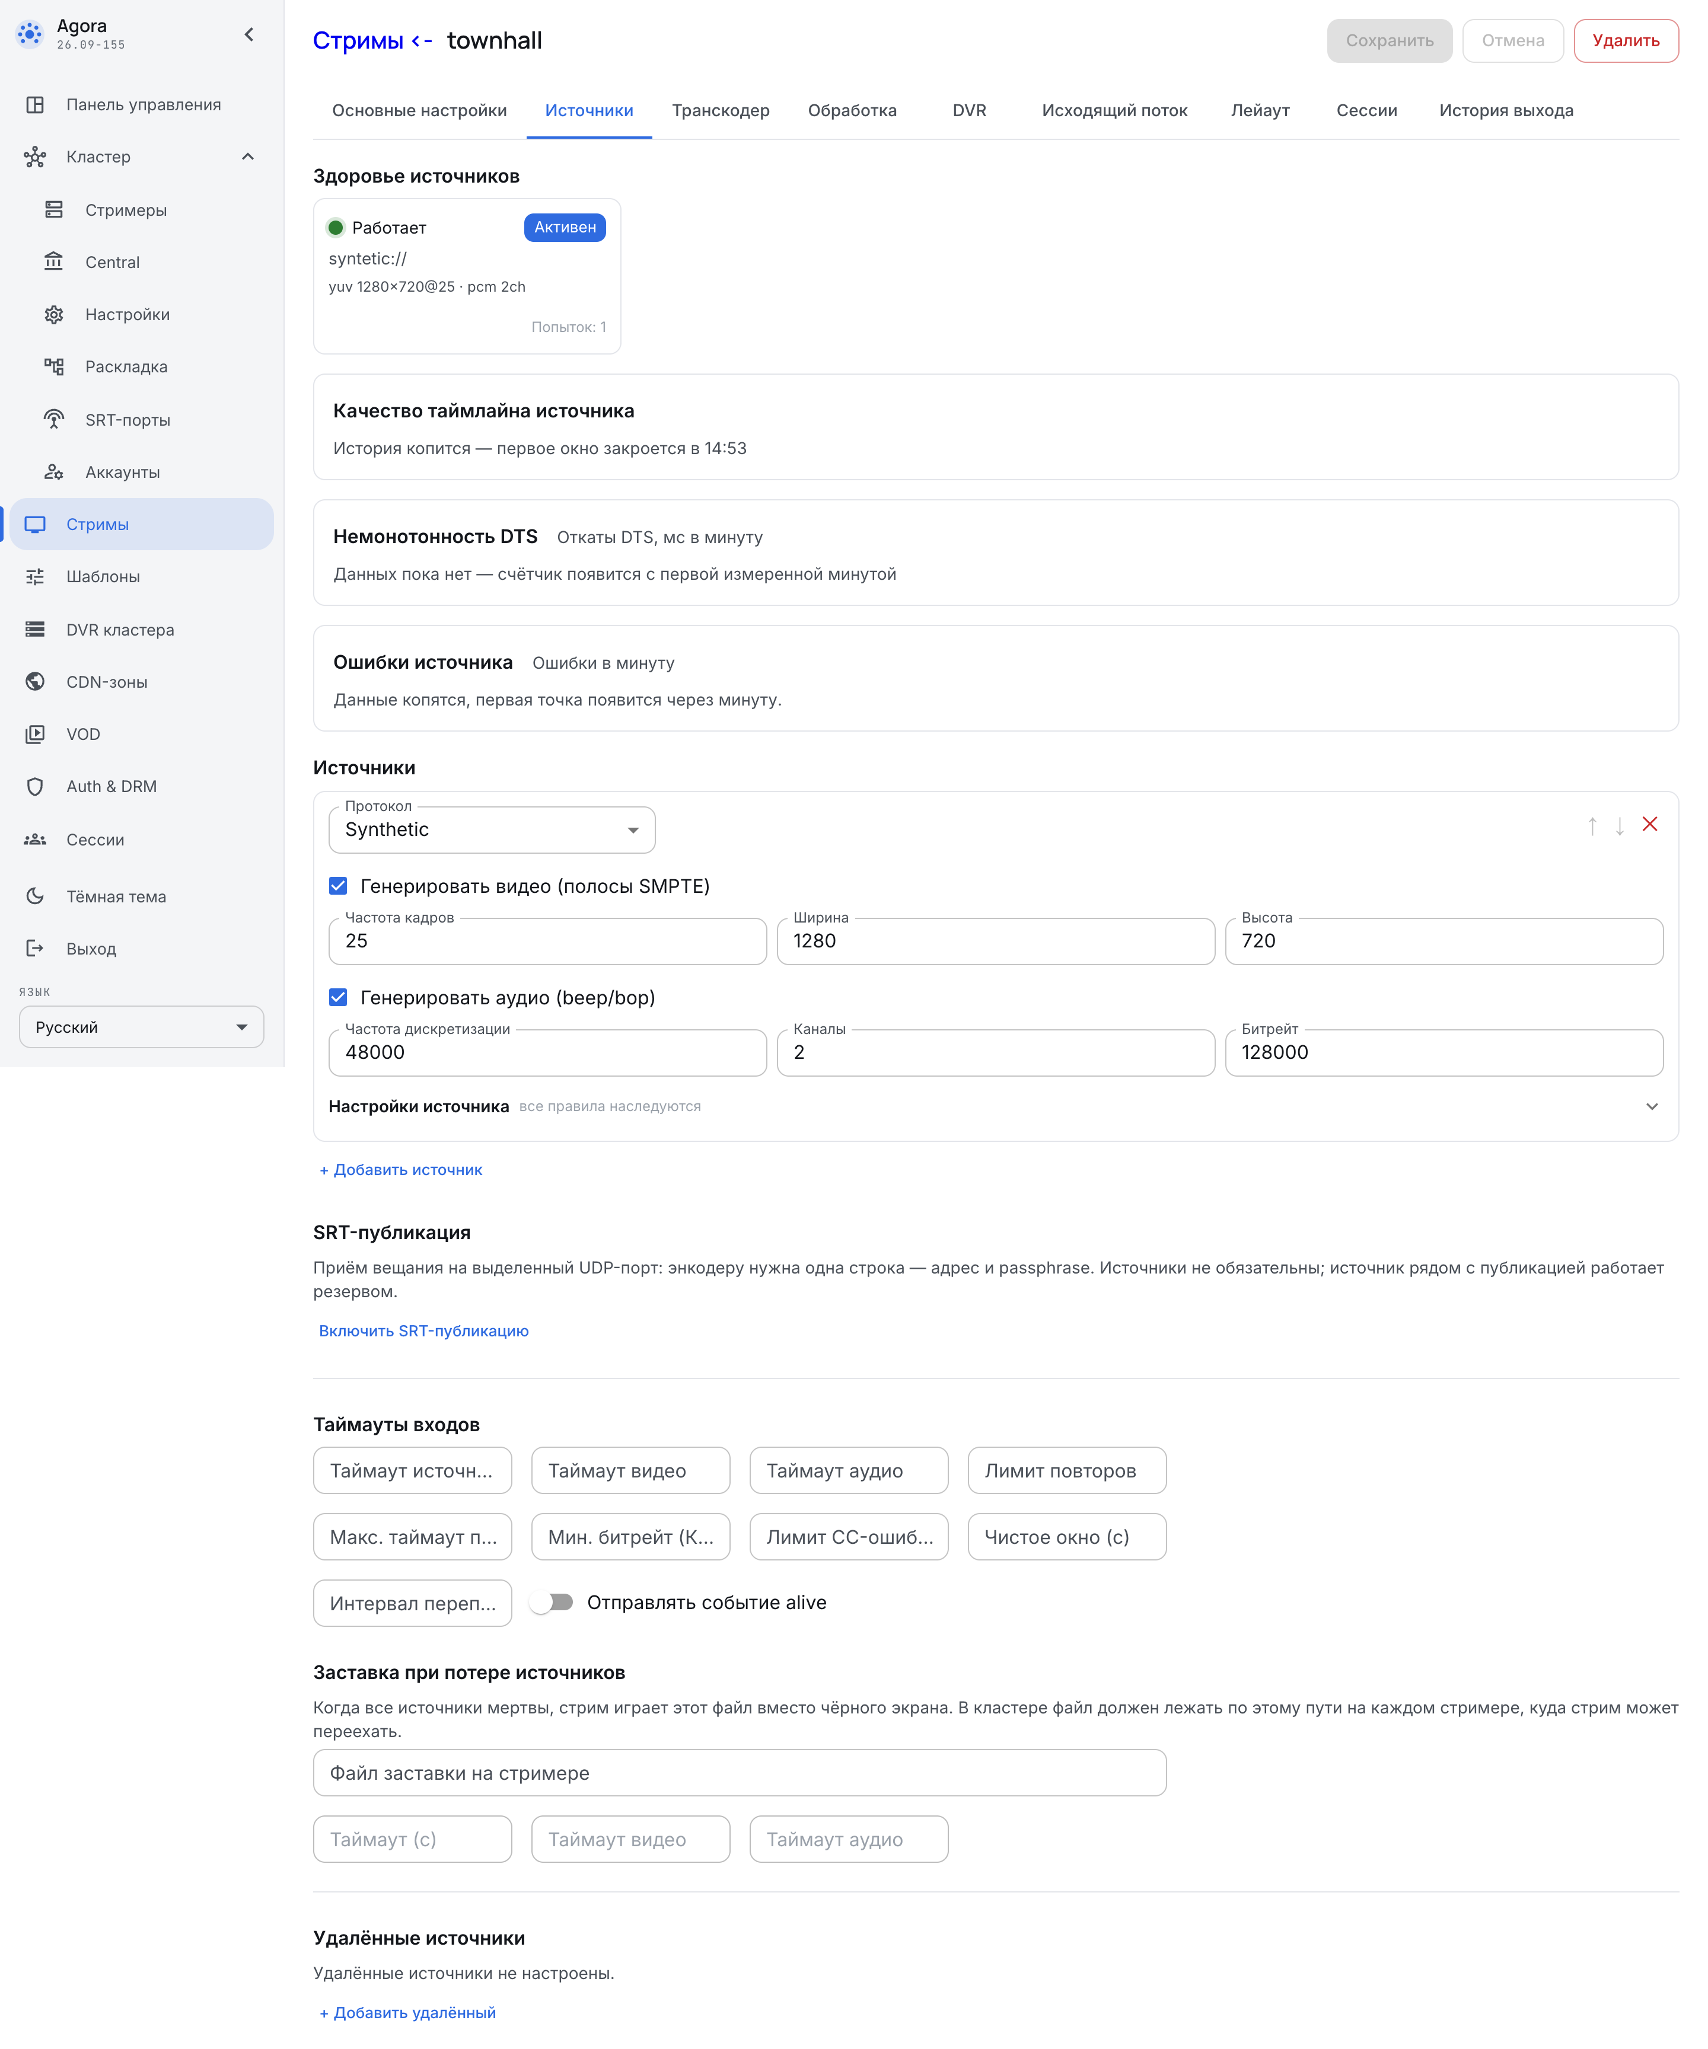This screenshot has height=2049, width=1708.
Task: Click the DVR кластера storage icon
Action: [x=35, y=629]
